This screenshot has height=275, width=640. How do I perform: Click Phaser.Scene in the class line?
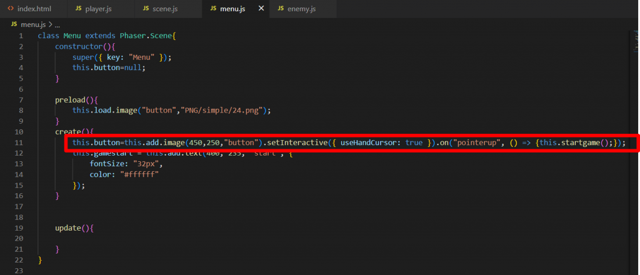[146, 36]
